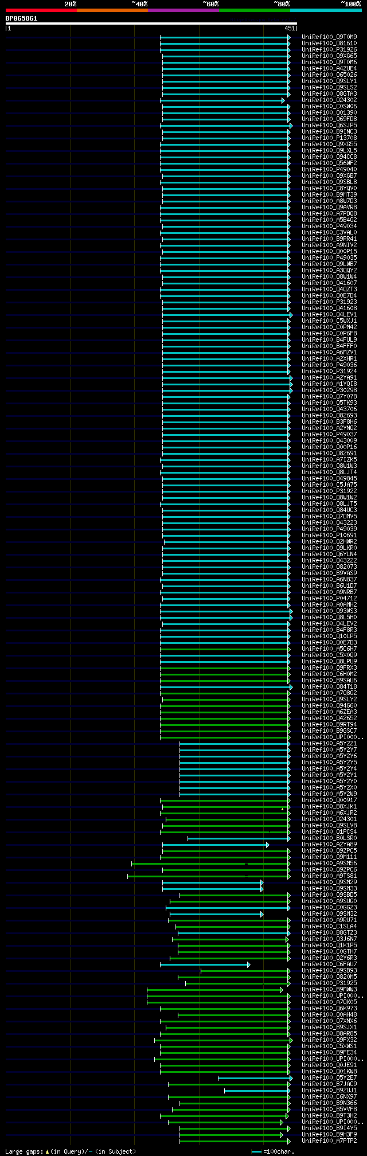Select label UniRef100_A9NIV2

(x=329, y=245)
